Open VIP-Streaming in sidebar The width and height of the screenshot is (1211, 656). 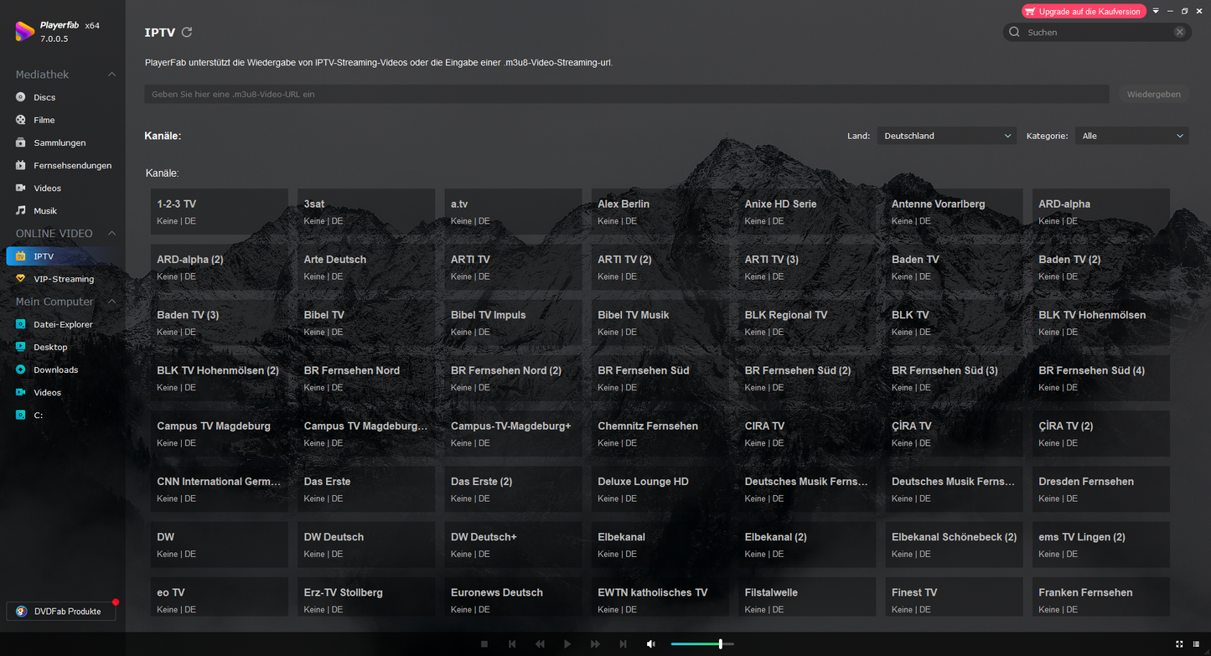click(63, 279)
